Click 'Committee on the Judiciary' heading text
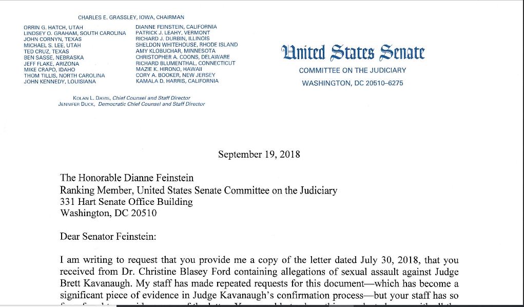 [352, 70]
